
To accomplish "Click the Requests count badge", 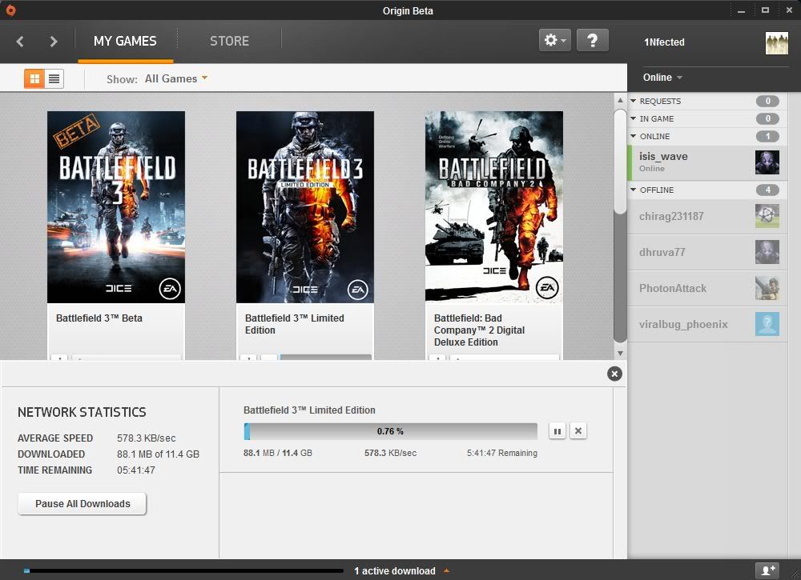I will (x=767, y=101).
